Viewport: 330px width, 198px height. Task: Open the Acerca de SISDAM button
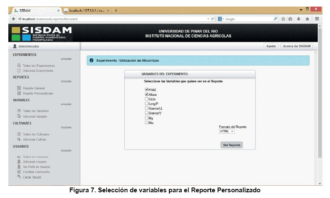pos(297,46)
